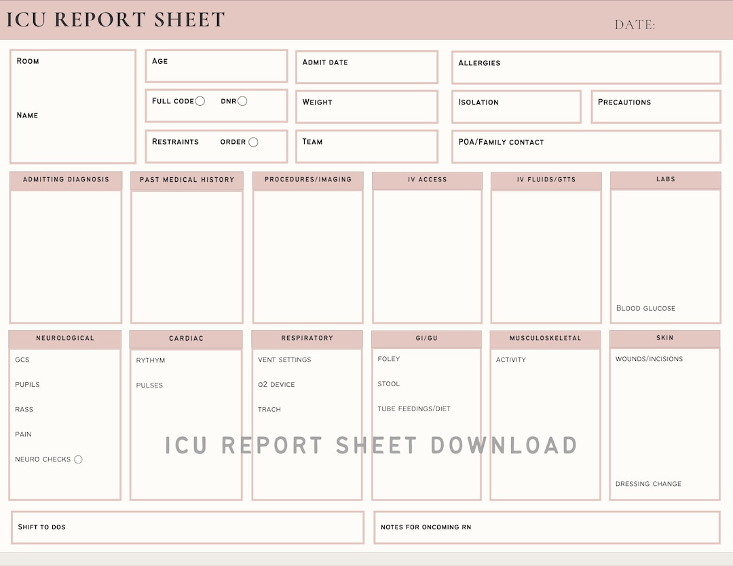Select the POA/Family Contact box
The image size is (733, 566).
click(x=585, y=146)
